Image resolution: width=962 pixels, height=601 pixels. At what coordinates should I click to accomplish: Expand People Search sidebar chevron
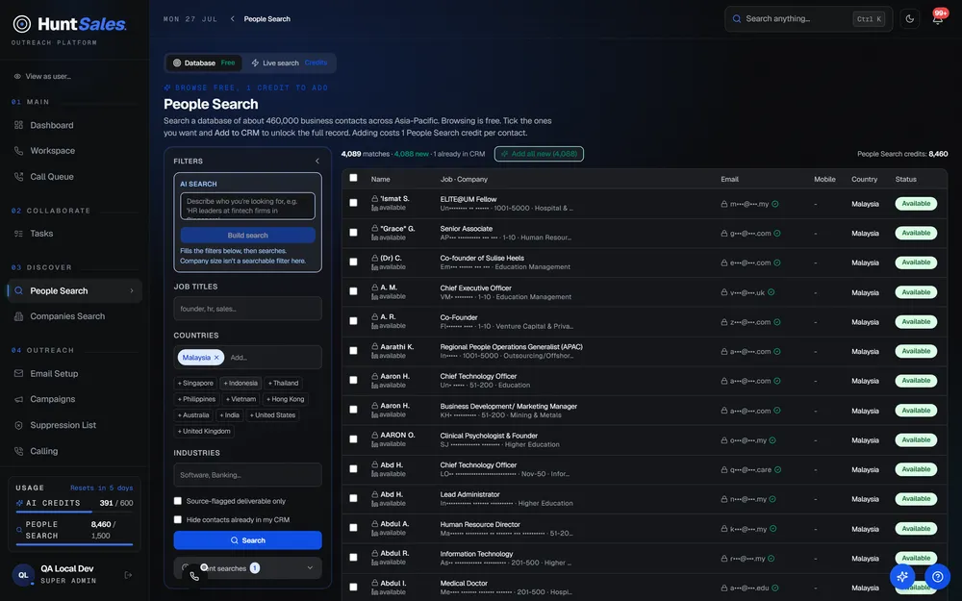[x=131, y=290]
